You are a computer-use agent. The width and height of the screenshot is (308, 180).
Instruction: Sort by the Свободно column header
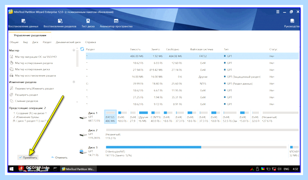tap(172, 49)
